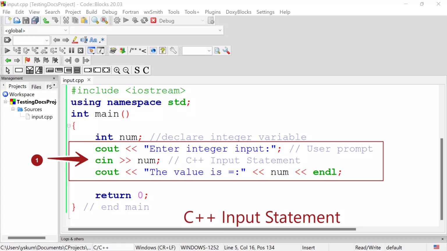Collapse the Sources folder in the project tree

tap(13, 109)
